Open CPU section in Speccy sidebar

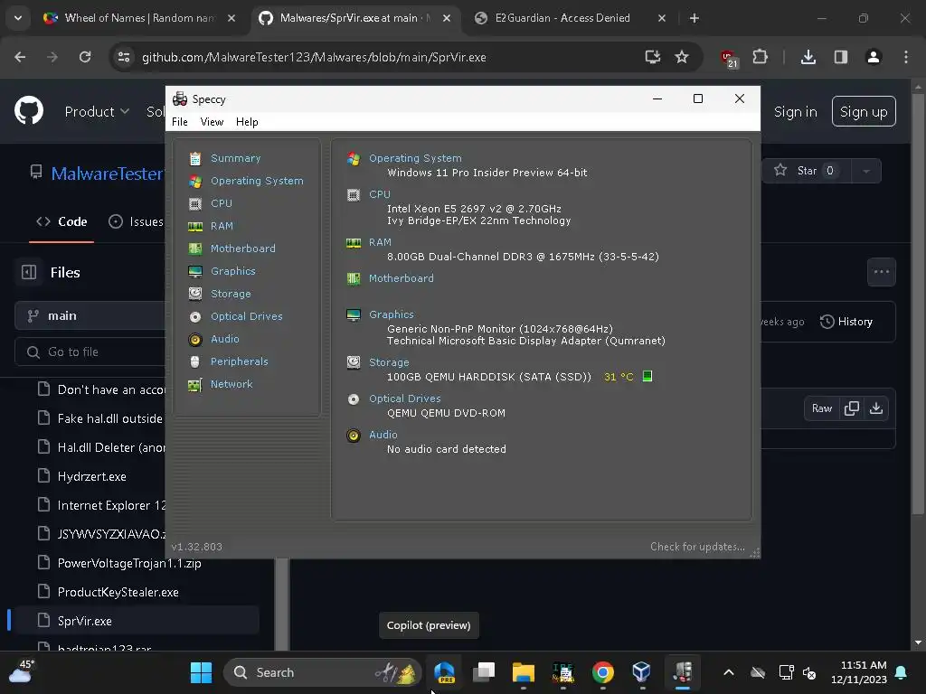(222, 203)
